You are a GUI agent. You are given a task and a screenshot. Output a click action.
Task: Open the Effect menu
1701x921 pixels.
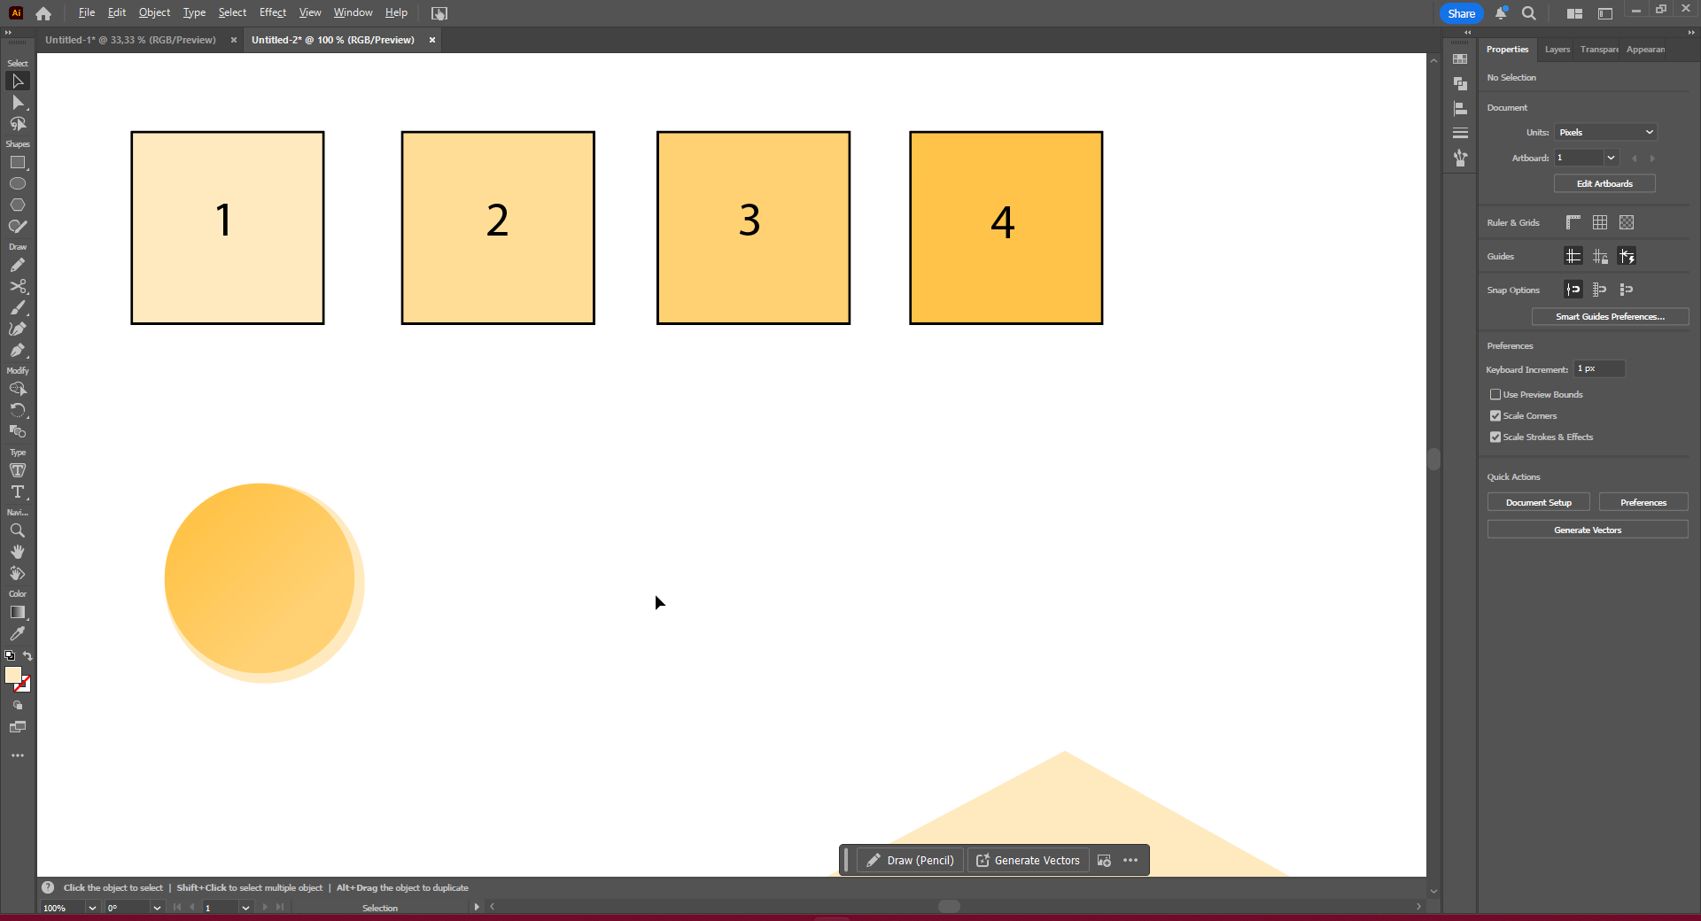pyautogui.click(x=272, y=12)
